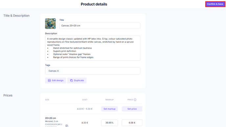Click the 39.95% markup field
The width and height of the screenshot is (226, 127).
point(109,123)
